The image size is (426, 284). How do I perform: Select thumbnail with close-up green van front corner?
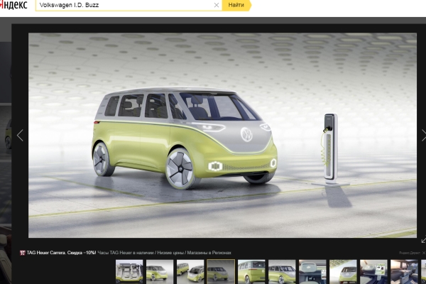(251, 272)
